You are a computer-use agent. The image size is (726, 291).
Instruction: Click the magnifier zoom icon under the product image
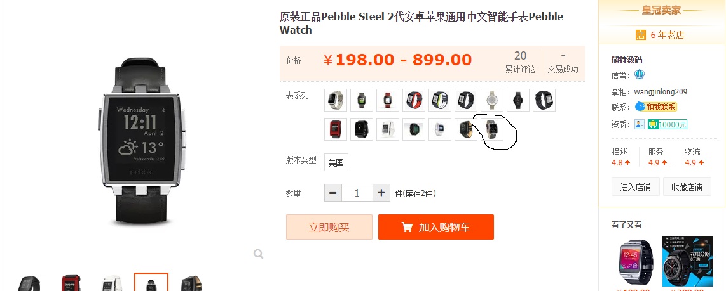click(x=258, y=254)
